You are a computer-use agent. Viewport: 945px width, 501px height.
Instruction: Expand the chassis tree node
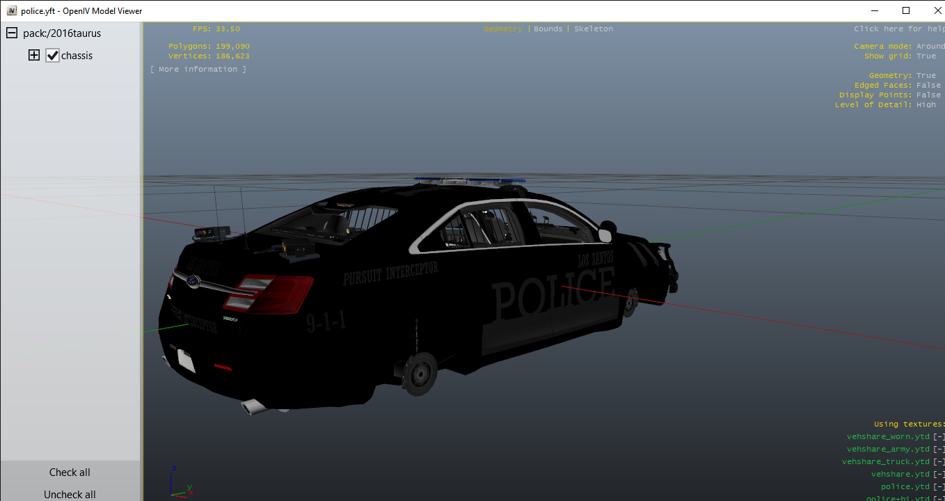click(x=34, y=56)
